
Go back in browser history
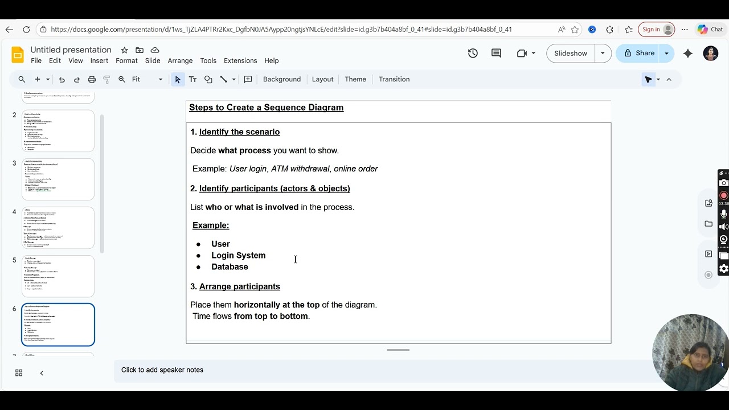pos(9,30)
